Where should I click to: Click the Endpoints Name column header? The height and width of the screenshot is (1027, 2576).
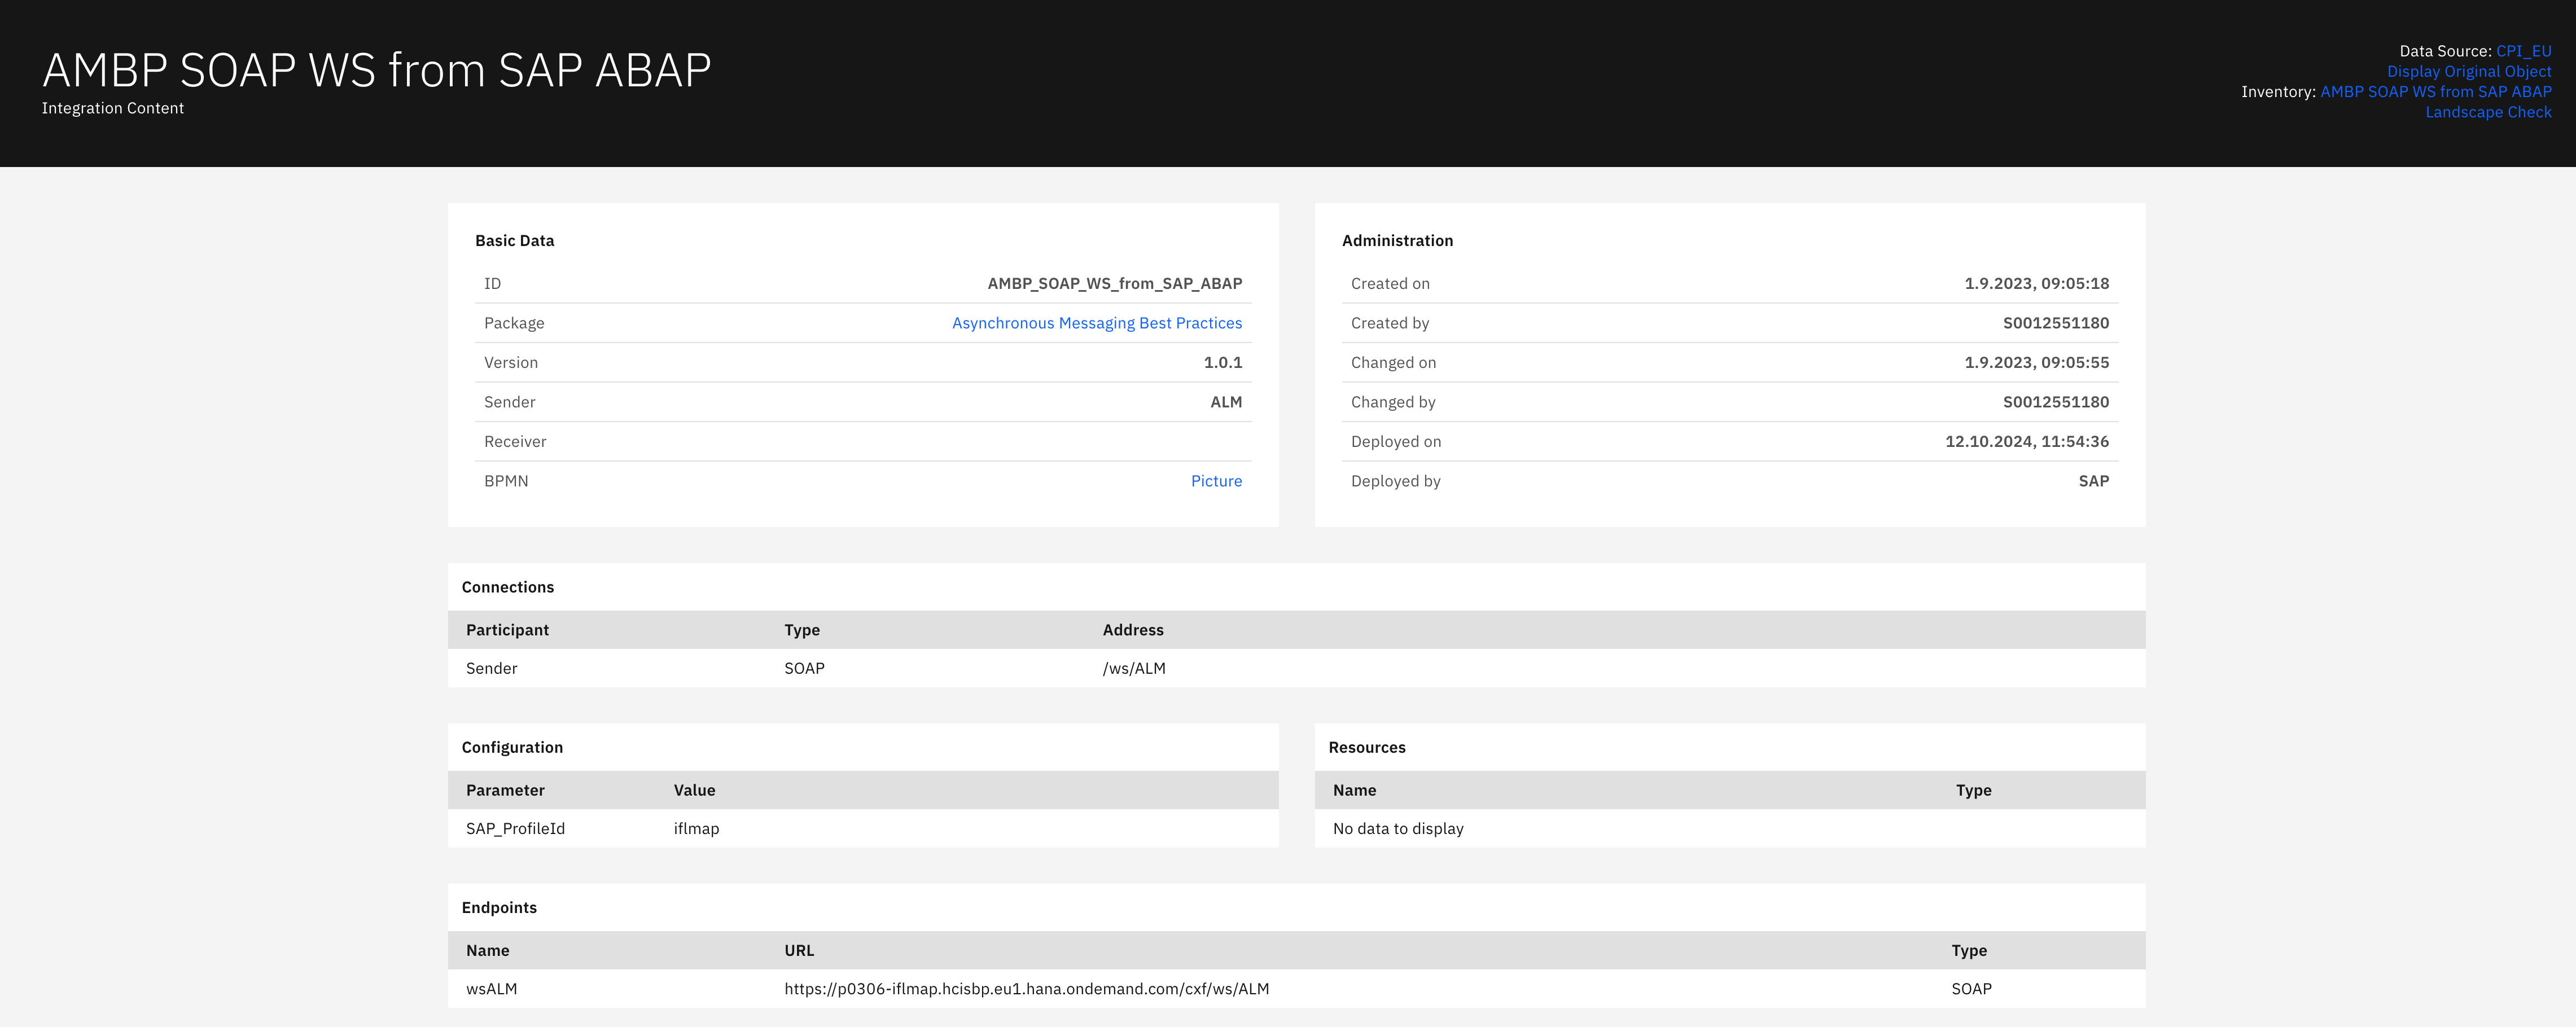pos(487,951)
